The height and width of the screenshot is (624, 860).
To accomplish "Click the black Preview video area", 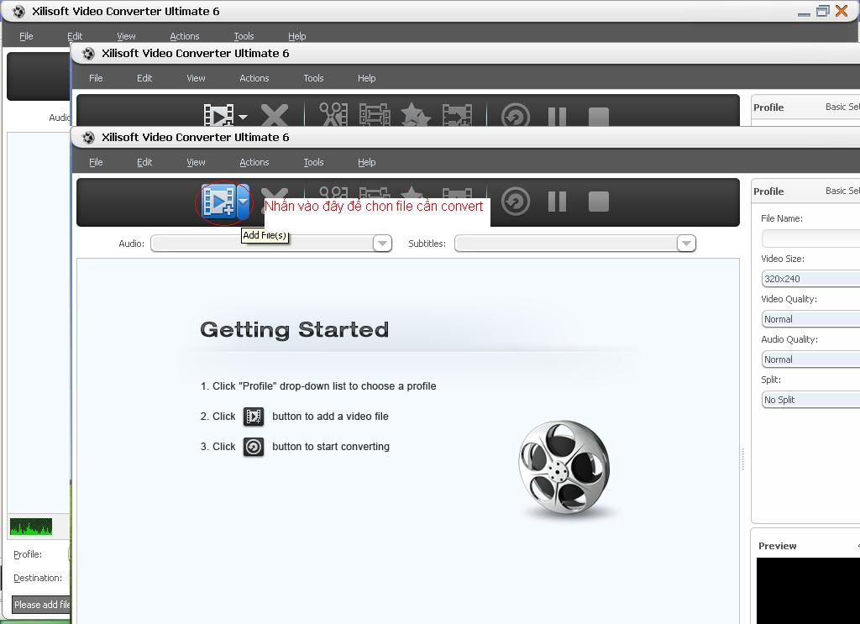I will click(x=808, y=590).
